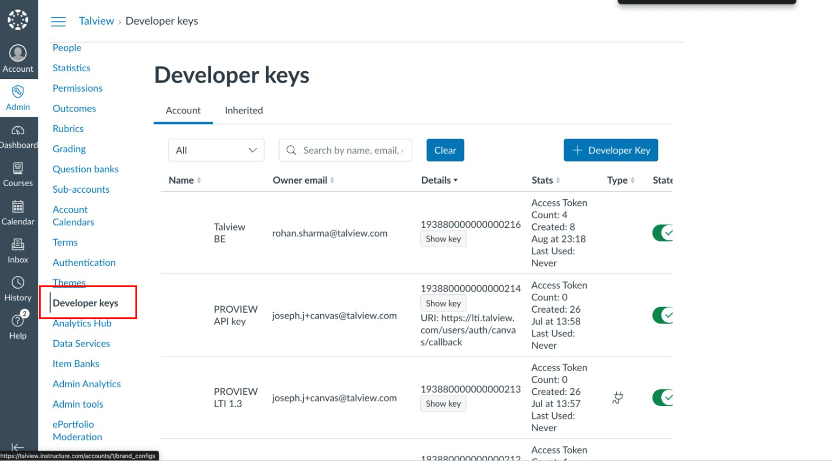The width and height of the screenshot is (832, 462).
Task: Click the Talview breadcrumb link
Action: coord(96,21)
